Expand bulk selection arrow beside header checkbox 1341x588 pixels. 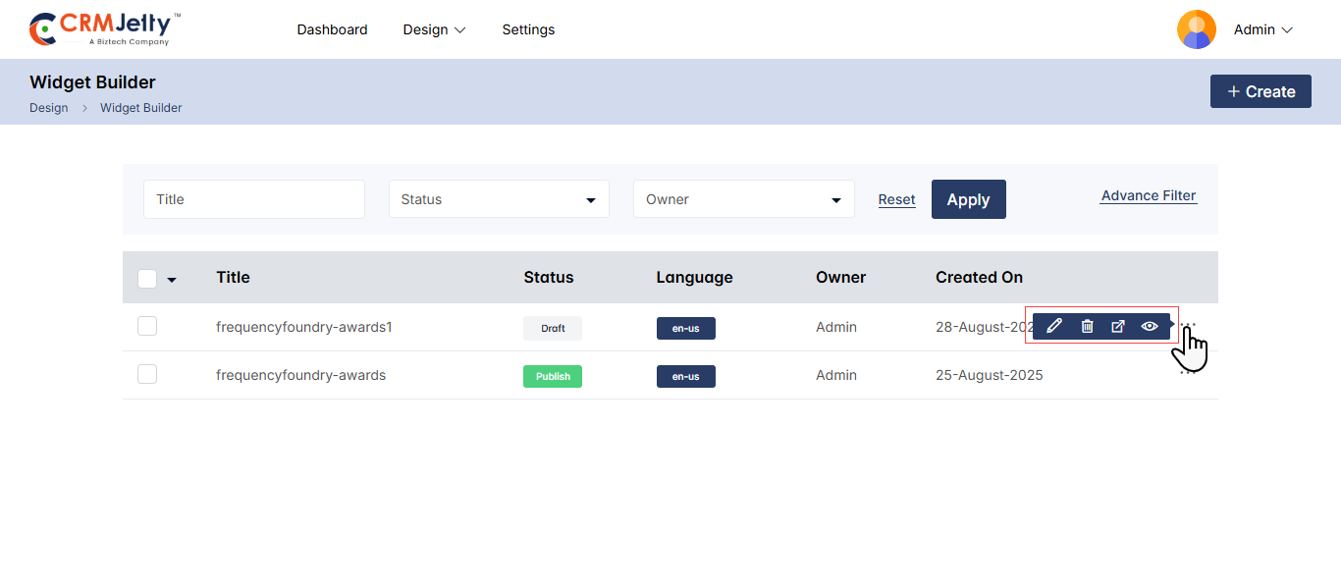coord(172,280)
